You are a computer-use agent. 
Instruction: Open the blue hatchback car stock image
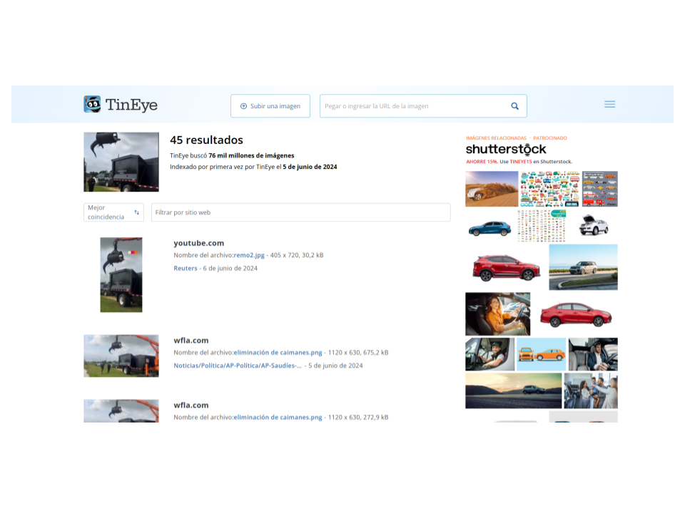[x=489, y=228]
